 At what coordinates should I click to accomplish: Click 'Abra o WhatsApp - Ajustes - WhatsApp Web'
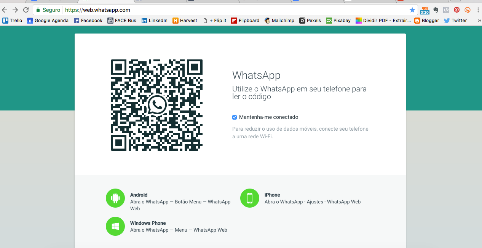pos(313,202)
